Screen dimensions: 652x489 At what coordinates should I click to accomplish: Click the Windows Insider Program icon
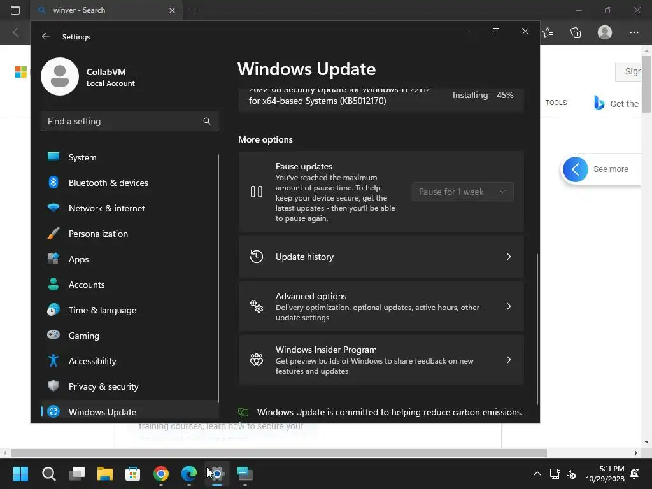tap(257, 360)
